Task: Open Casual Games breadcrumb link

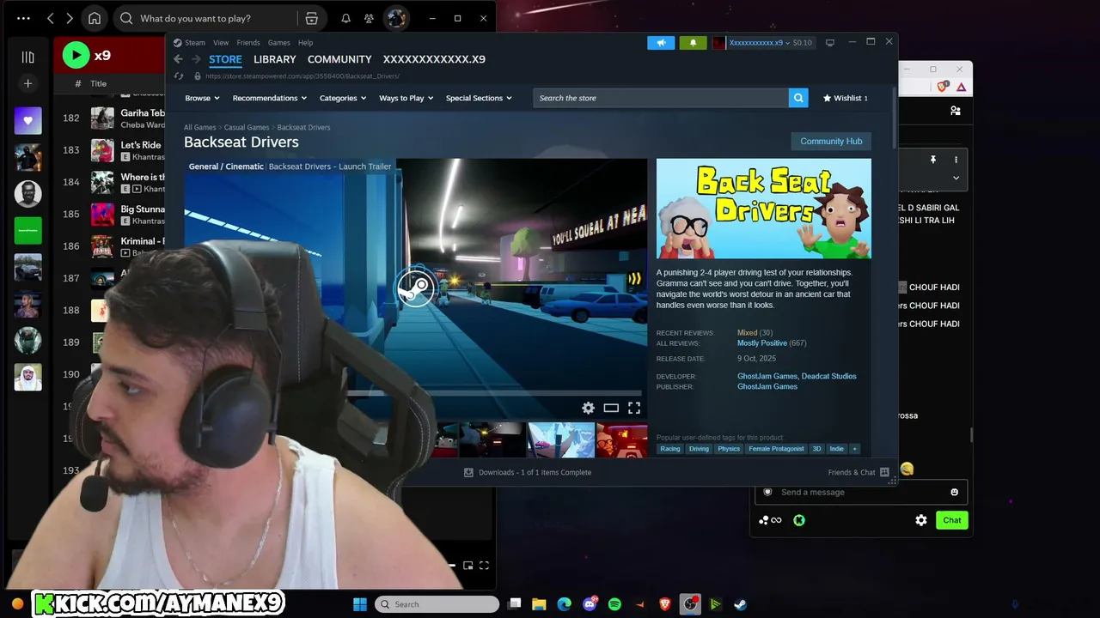Action: pos(247,128)
